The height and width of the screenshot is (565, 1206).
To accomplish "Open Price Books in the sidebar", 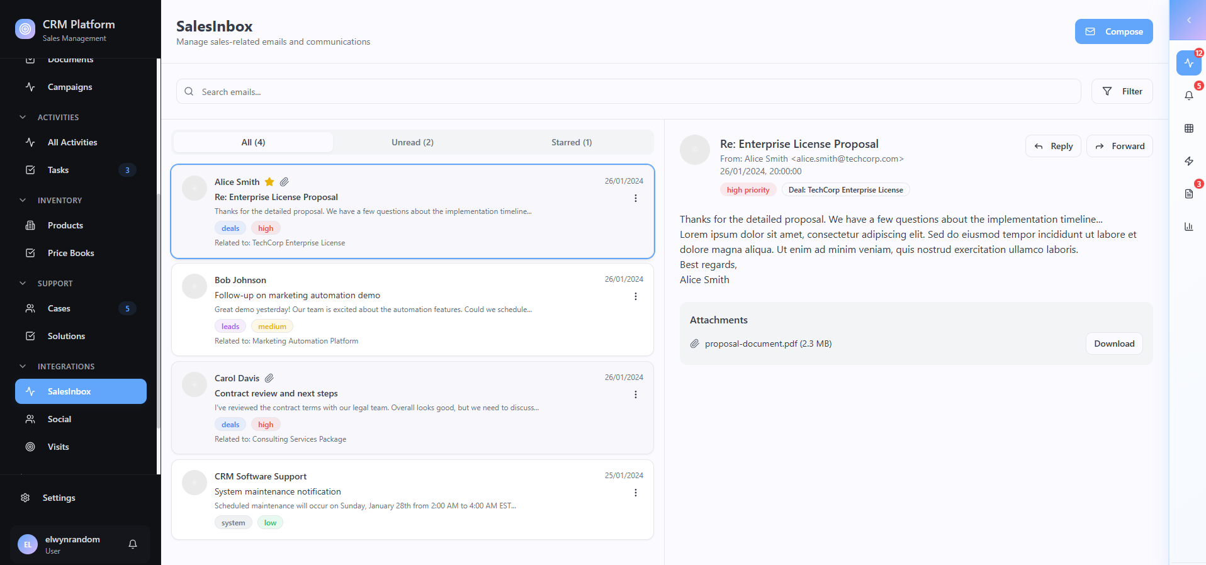I will point(70,253).
